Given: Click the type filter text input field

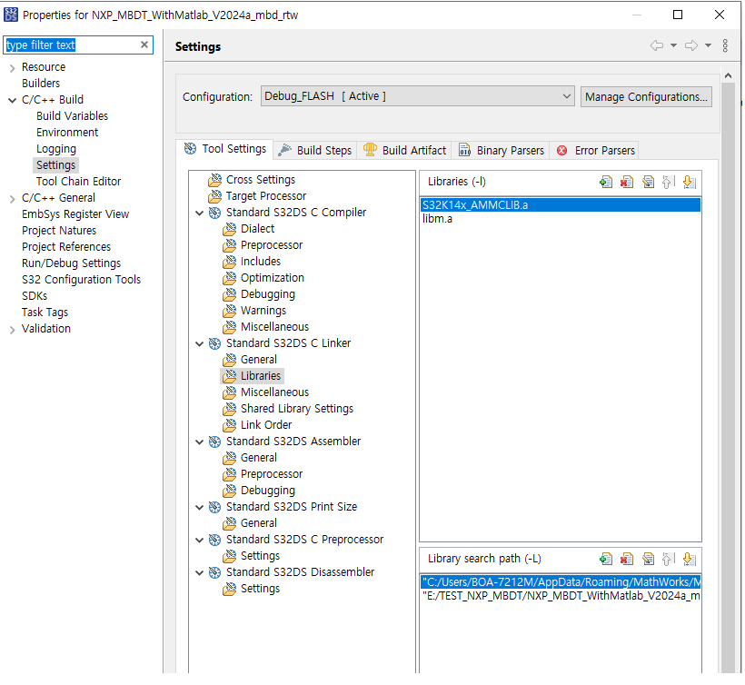Looking at the screenshot, I should (71, 45).
